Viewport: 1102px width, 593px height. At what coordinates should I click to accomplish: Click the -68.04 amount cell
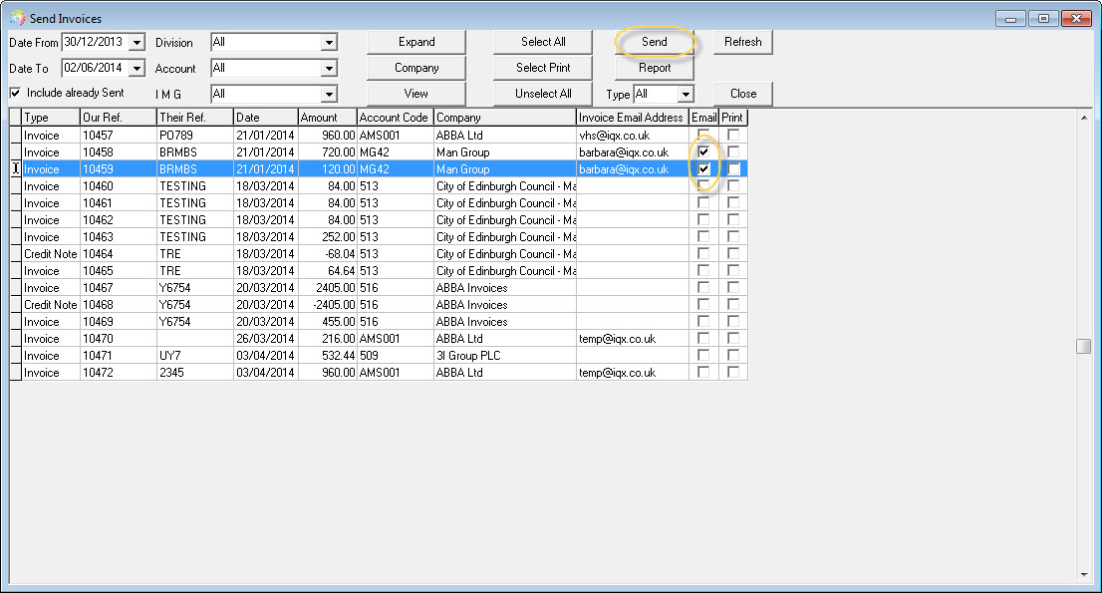pos(328,253)
